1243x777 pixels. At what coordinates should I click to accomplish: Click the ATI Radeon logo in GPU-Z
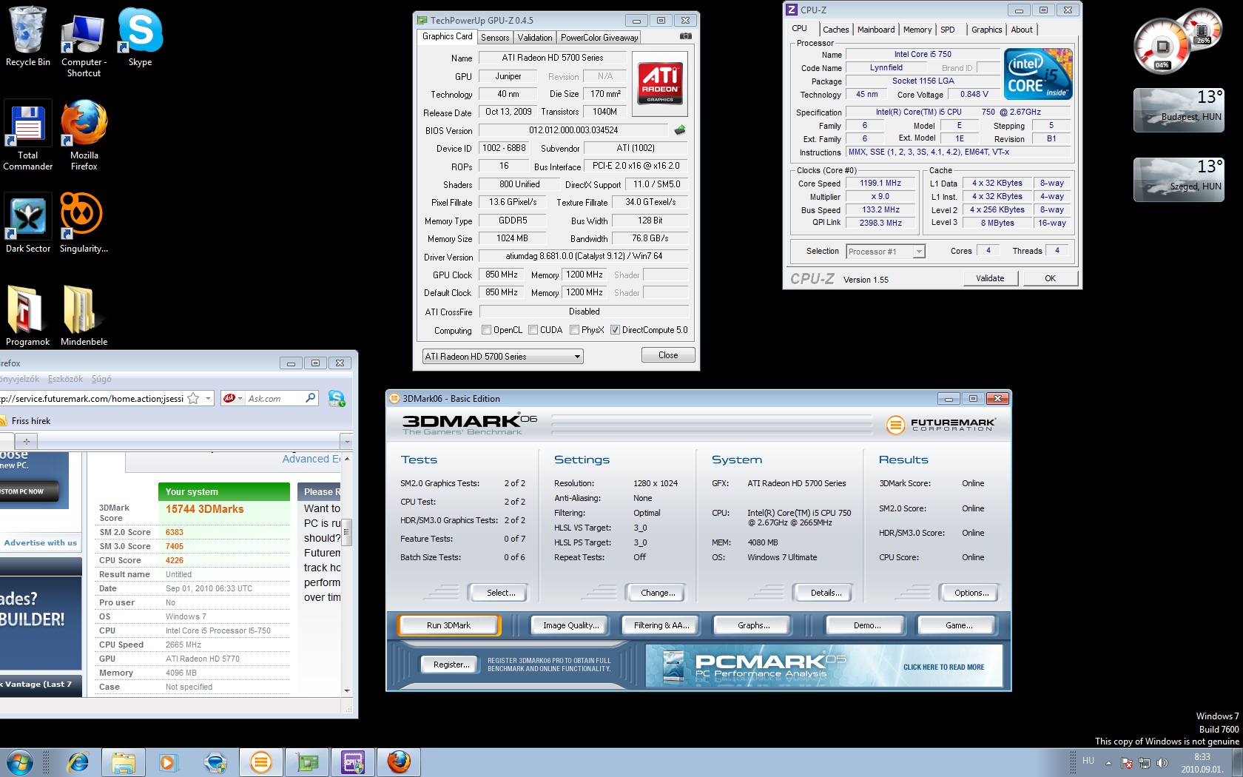tap(660, 84)
